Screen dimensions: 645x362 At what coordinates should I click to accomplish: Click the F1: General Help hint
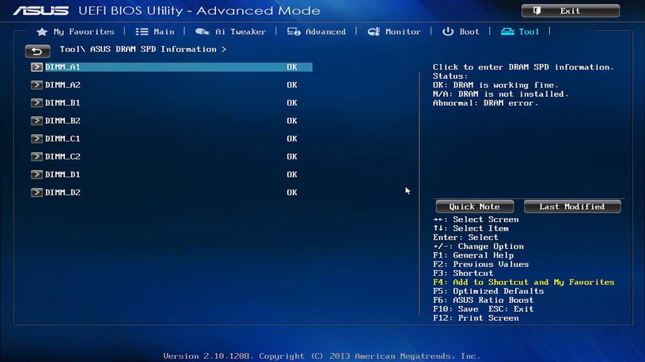click(473, 256)
